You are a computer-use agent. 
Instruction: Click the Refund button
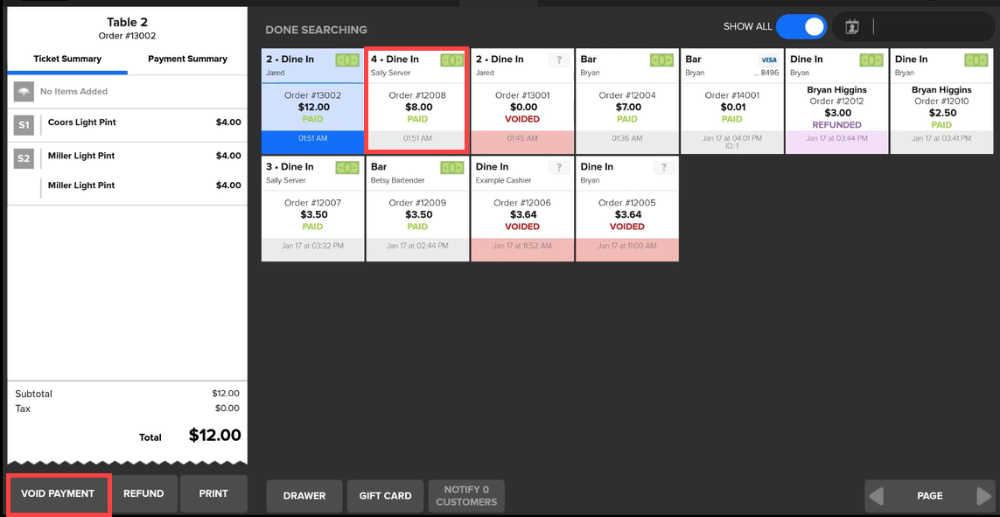(x=143, y=494)
